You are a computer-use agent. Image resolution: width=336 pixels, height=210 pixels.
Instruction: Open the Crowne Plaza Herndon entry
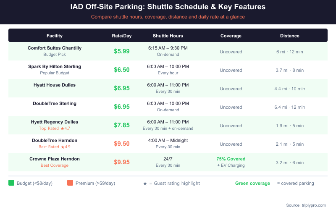point(55,159)
